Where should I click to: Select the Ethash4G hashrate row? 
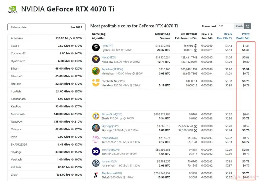[x=46, y=76]
